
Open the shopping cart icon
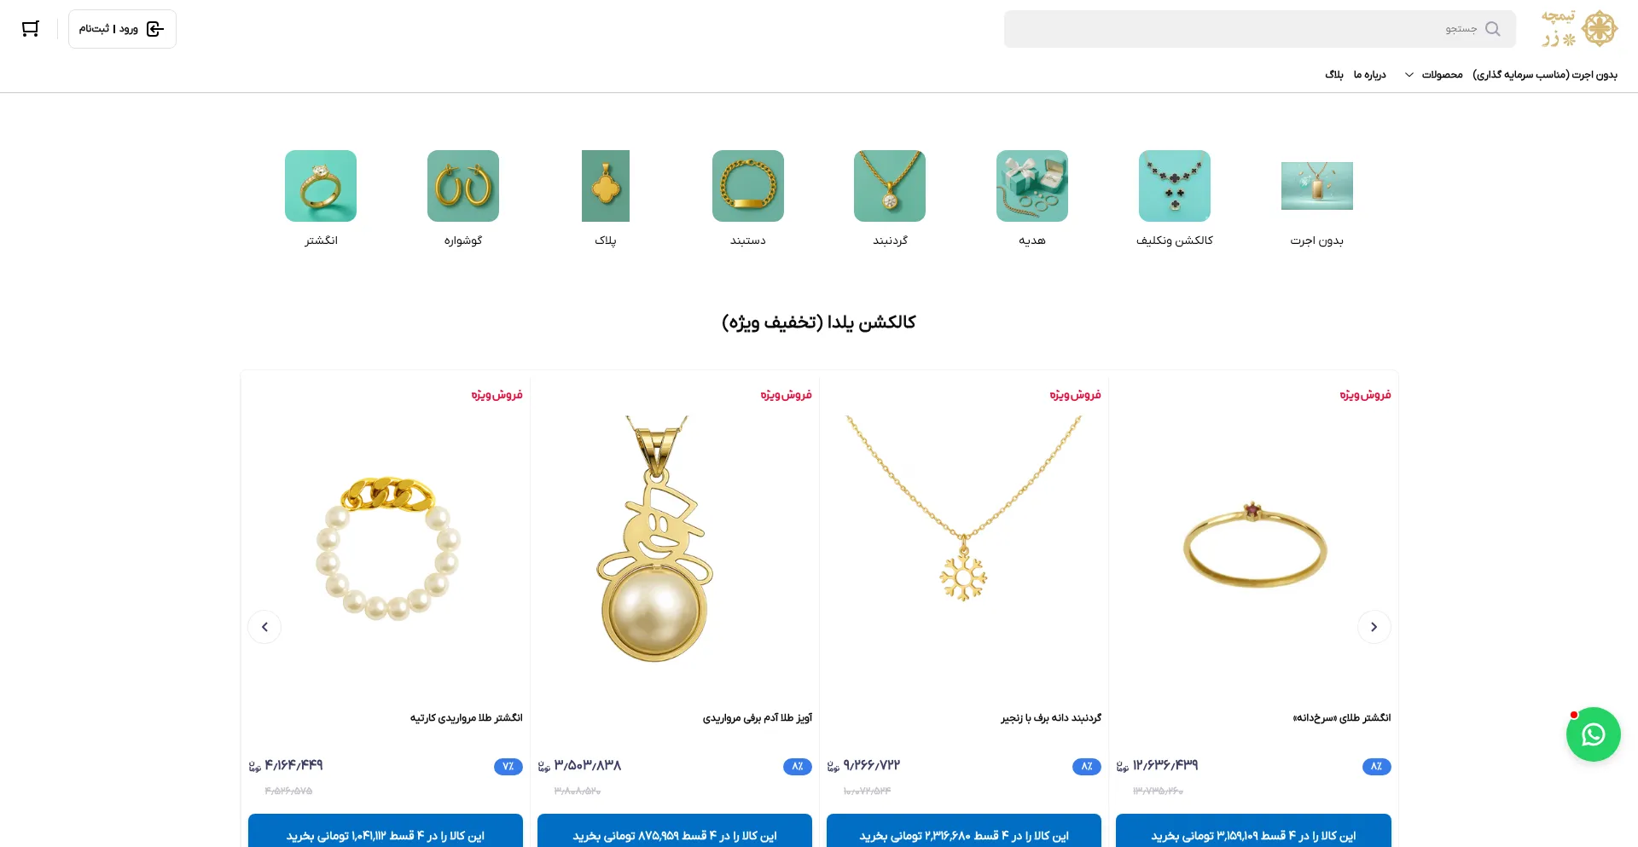pos(31,29)
